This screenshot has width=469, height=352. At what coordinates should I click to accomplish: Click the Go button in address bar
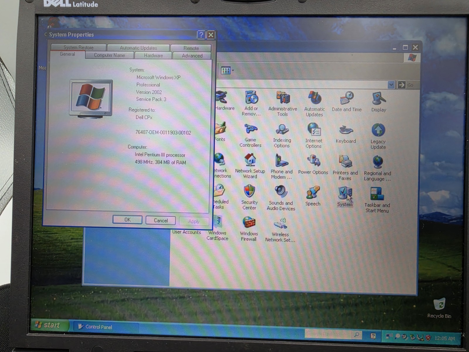406,85
